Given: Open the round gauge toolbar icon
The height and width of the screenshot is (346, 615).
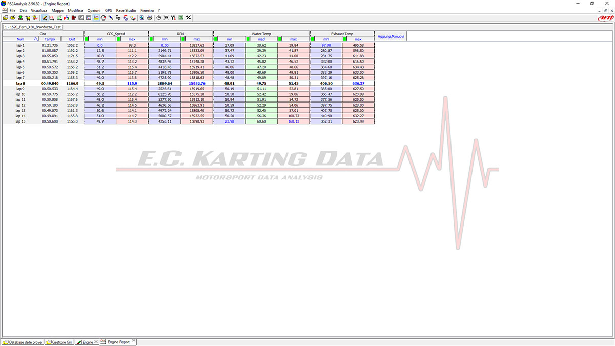Looking at the screenshot, I should pos(104,17).
